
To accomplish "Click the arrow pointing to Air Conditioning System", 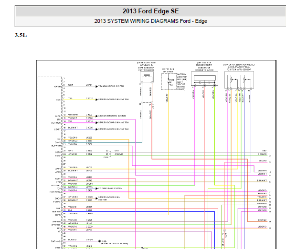I will coord(96,116).
